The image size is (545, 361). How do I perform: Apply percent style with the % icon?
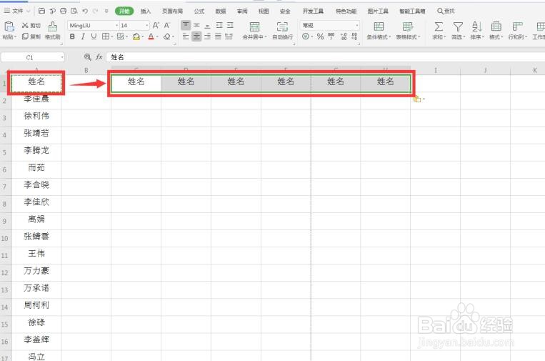click(320, 36)
